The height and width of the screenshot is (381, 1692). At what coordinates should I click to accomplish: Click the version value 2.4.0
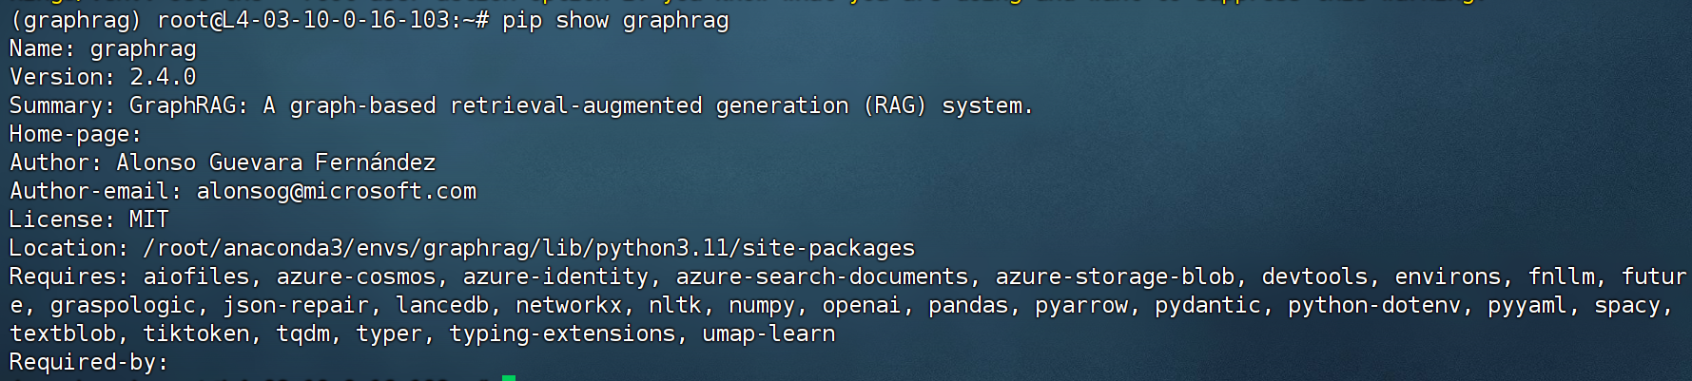coord(163,77)
